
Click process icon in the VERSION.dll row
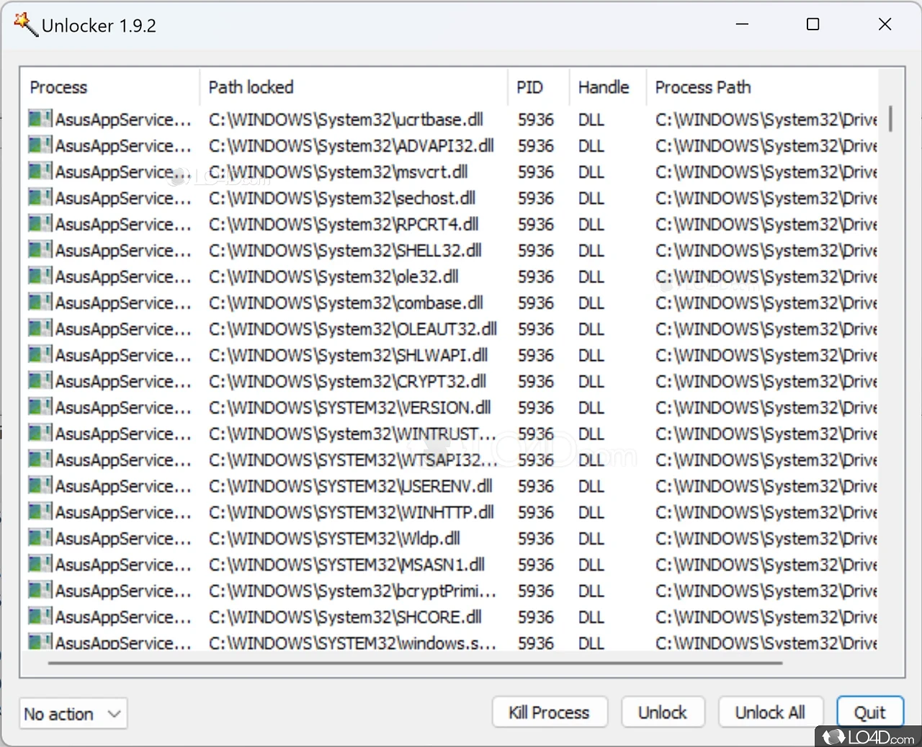(x=40, y=407)
